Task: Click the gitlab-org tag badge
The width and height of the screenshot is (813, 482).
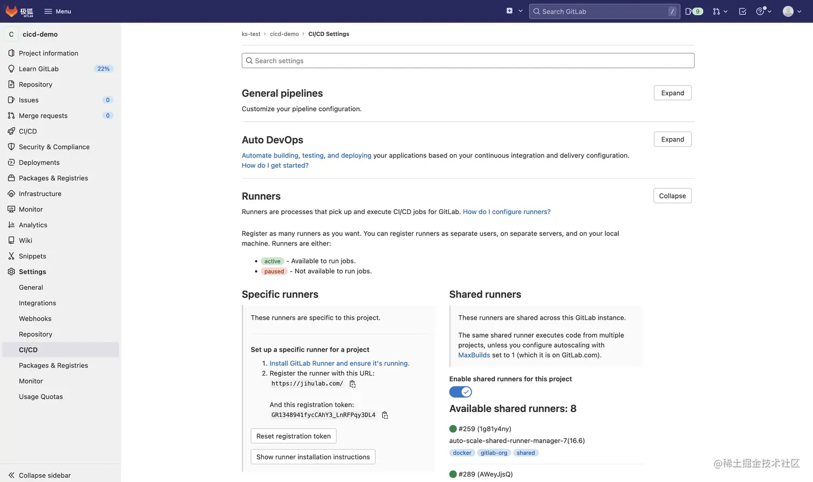Action: tap(494, 453)
